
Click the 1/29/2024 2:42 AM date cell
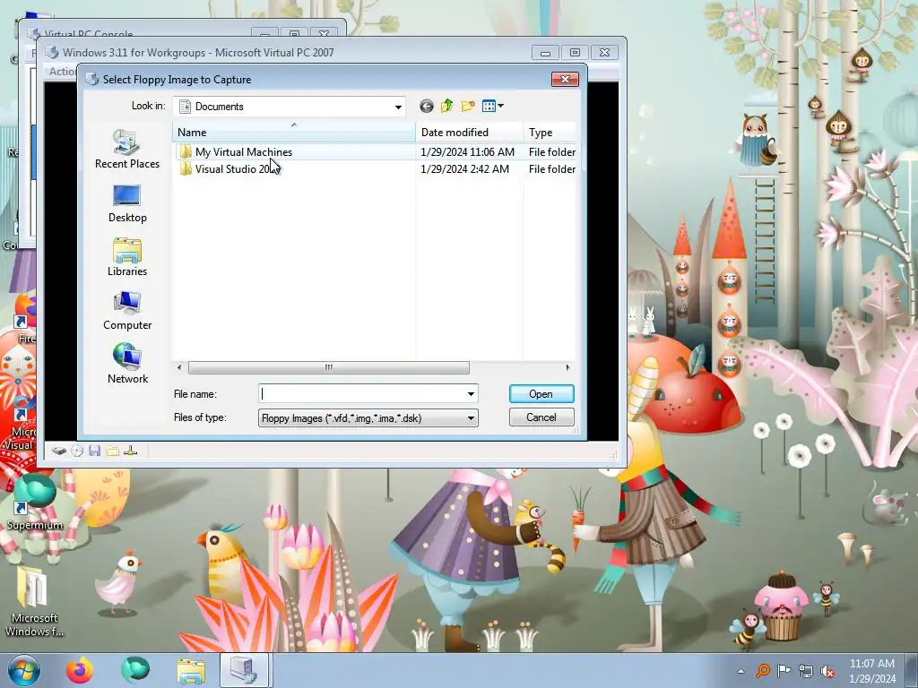click(465, 169)
